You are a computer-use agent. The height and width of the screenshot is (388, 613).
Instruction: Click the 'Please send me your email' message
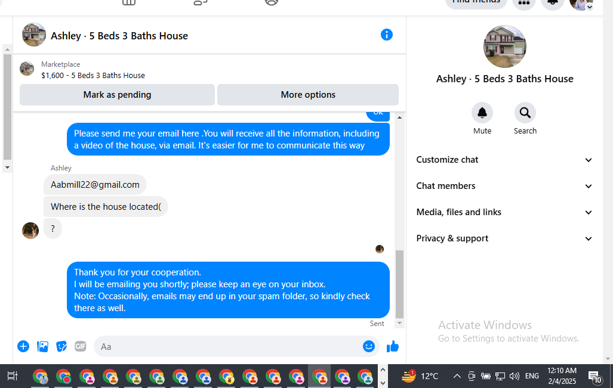pyautogui.click(x=229, y=139)
